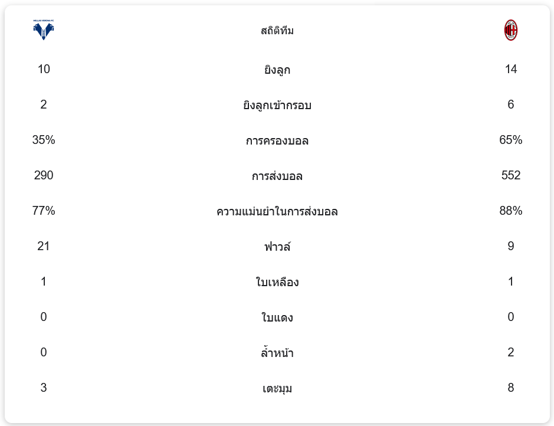Click the Hellas Verona club crest
This screenshot has width=554, height=426.
44,30
